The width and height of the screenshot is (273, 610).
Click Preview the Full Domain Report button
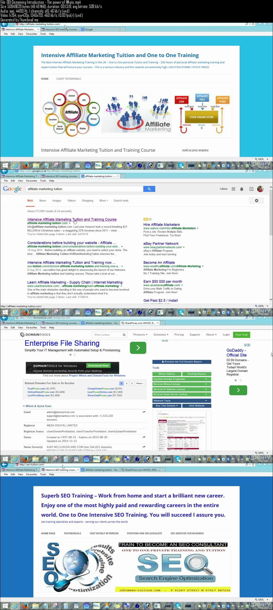coord(182,362)
